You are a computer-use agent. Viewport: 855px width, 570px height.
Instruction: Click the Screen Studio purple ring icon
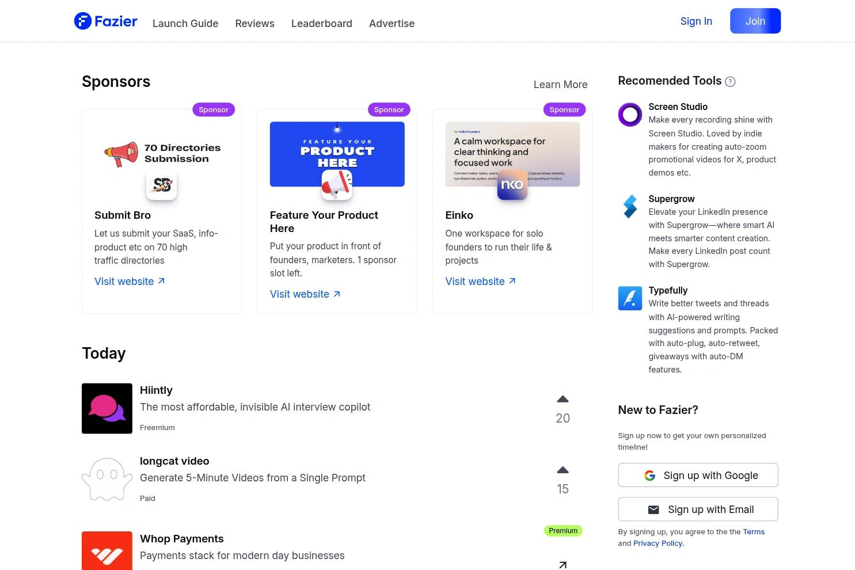coord(630,115)
